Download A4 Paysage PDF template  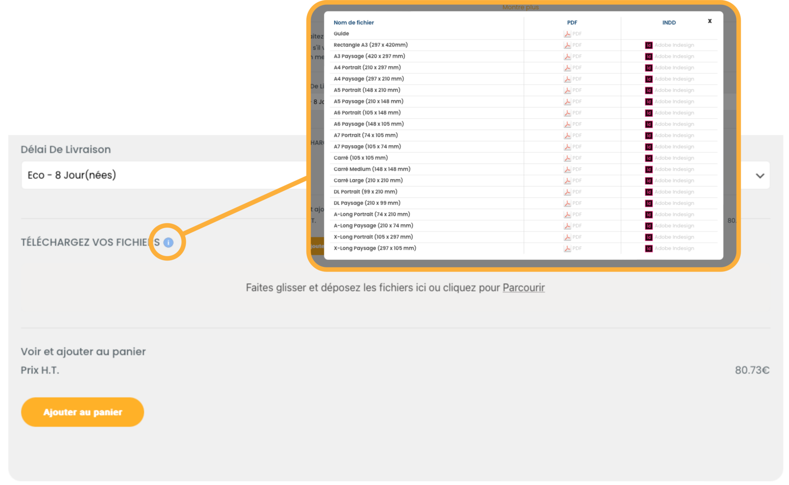[x=572, y=79]
